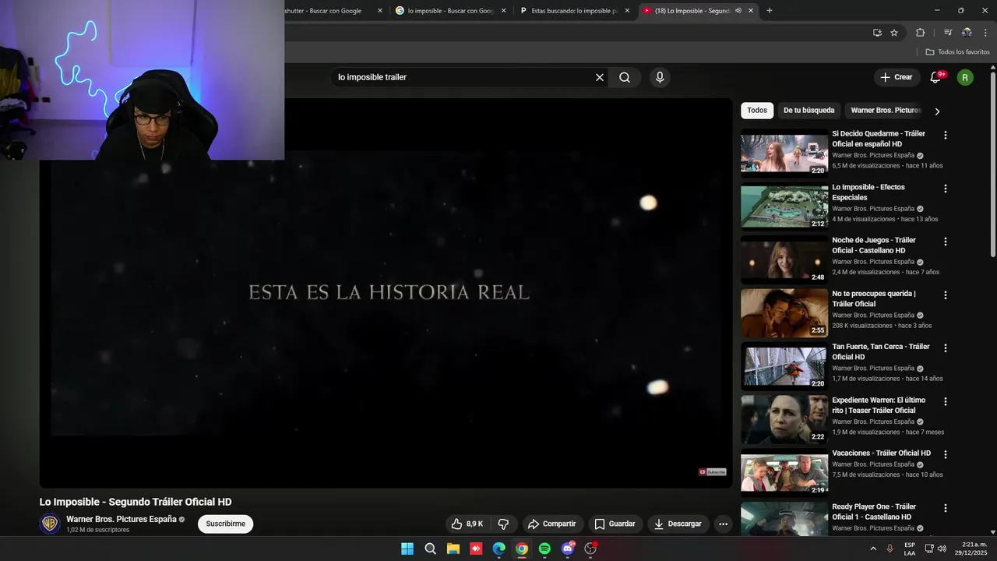Select the De tu búsqueda filter chip

click(x=809, y=111)
